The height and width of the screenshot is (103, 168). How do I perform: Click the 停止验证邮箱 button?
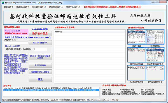click(40, 65)
